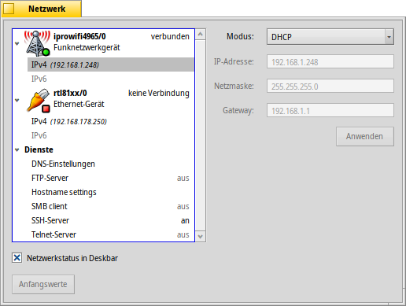Click the 'verbunden' status text

pos(170,36)
